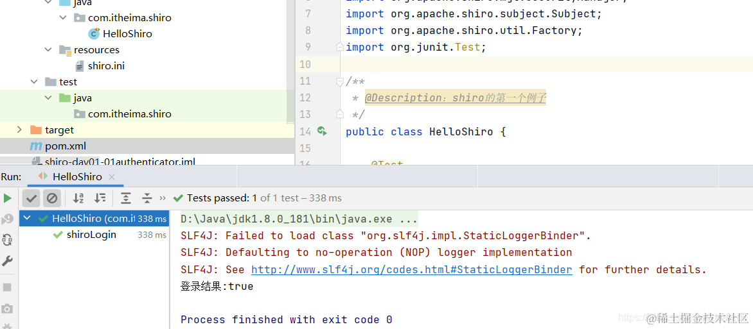The image size is (753, 329).
Task: Rerun the tests with green play button
Action: click(x=8, y=198)
